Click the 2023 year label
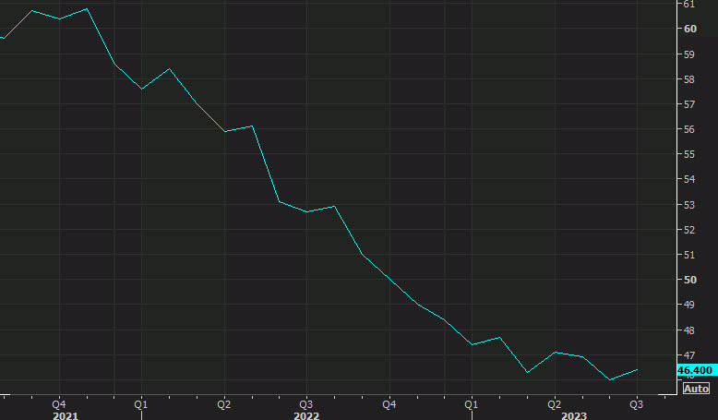The height and width of the screenshot is (420, 718). coord(574,416)
